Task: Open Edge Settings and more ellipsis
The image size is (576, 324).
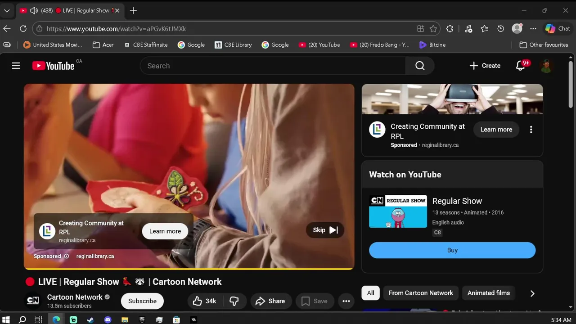Action: click(533, 28)
